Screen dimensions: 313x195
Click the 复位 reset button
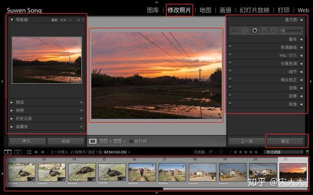tap(286, 141)
